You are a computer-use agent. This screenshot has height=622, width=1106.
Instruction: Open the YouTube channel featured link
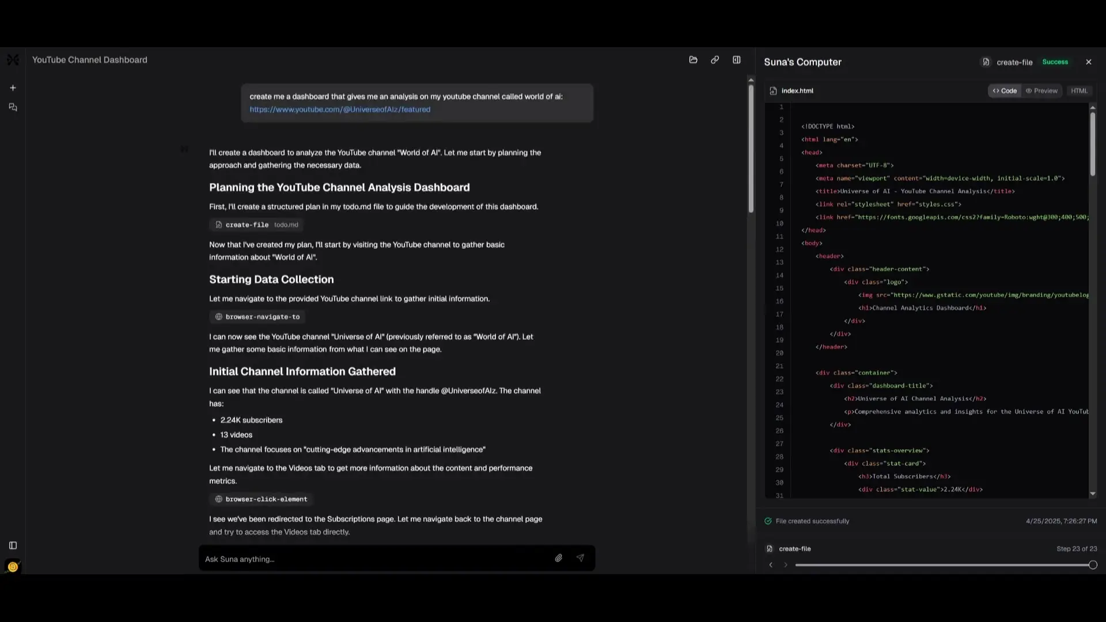pyautogui.click(x=340, y=109)
